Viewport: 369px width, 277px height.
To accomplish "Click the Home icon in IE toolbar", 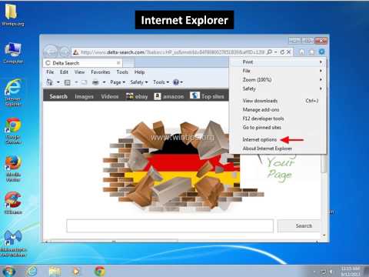I will point(302,52).
